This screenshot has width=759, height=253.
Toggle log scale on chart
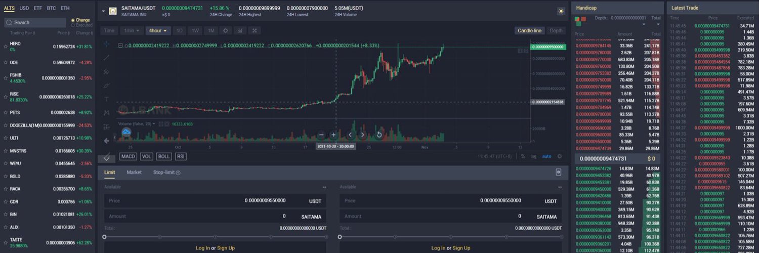533,156
